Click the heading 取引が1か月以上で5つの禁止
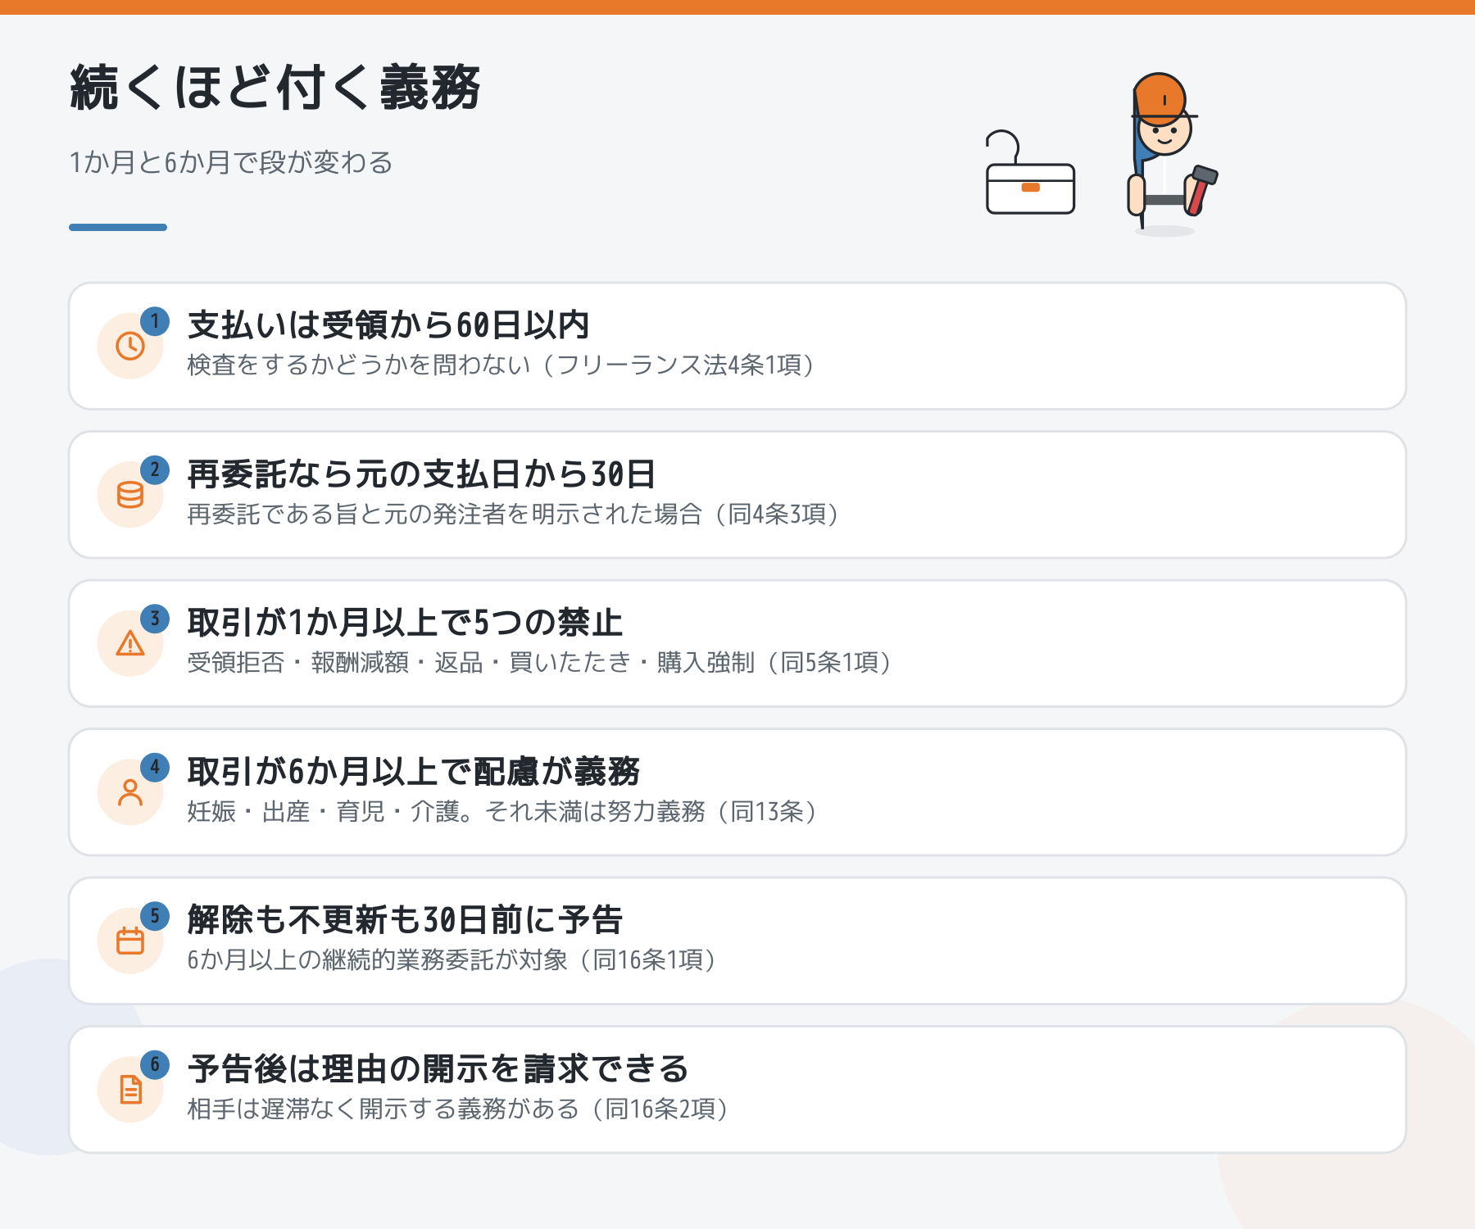Screen dimensions: 1475x1229 (x=405, y=623)
